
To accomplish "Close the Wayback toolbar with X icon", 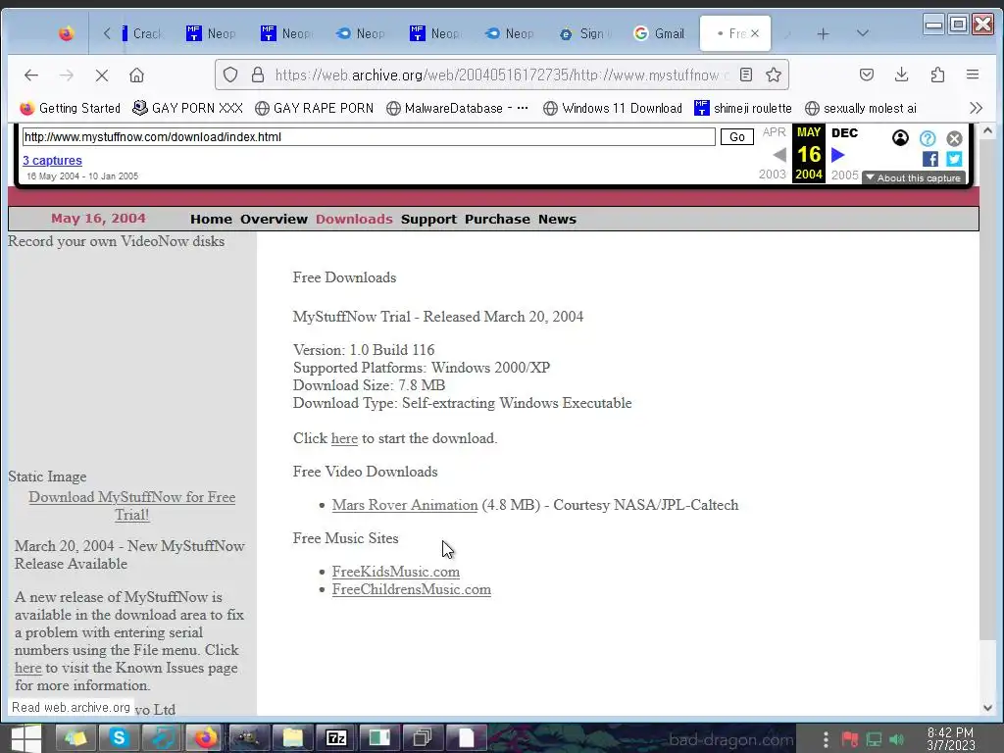I will (x=954, y=138).
